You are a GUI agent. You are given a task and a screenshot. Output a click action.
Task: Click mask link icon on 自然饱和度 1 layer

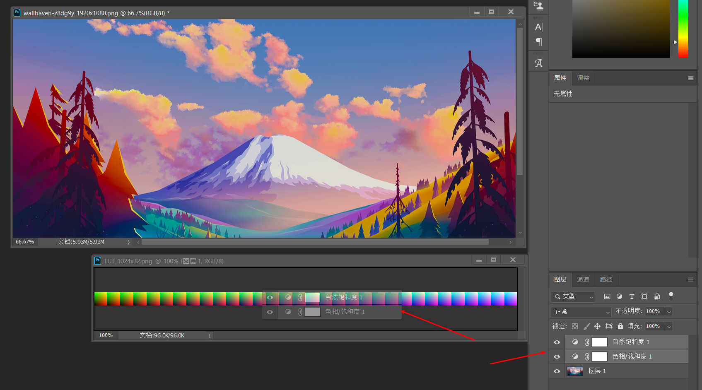coord(587,342)
